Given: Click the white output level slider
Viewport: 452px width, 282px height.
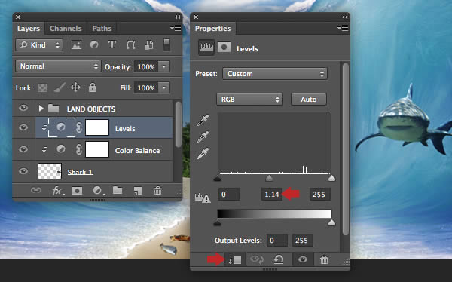Looking at the screenshot, I should [331, 222].
